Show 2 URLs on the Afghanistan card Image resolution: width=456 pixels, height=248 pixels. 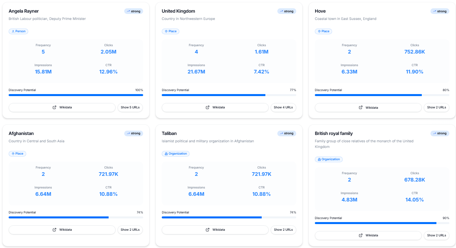click(130, 230)
